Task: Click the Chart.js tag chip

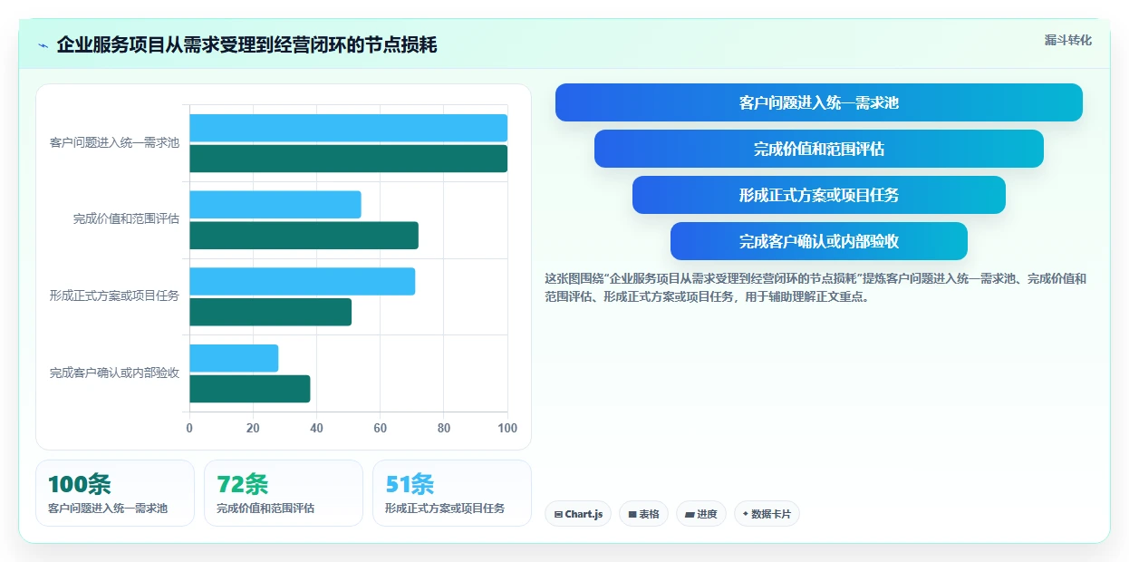Action: click(578, 514)
